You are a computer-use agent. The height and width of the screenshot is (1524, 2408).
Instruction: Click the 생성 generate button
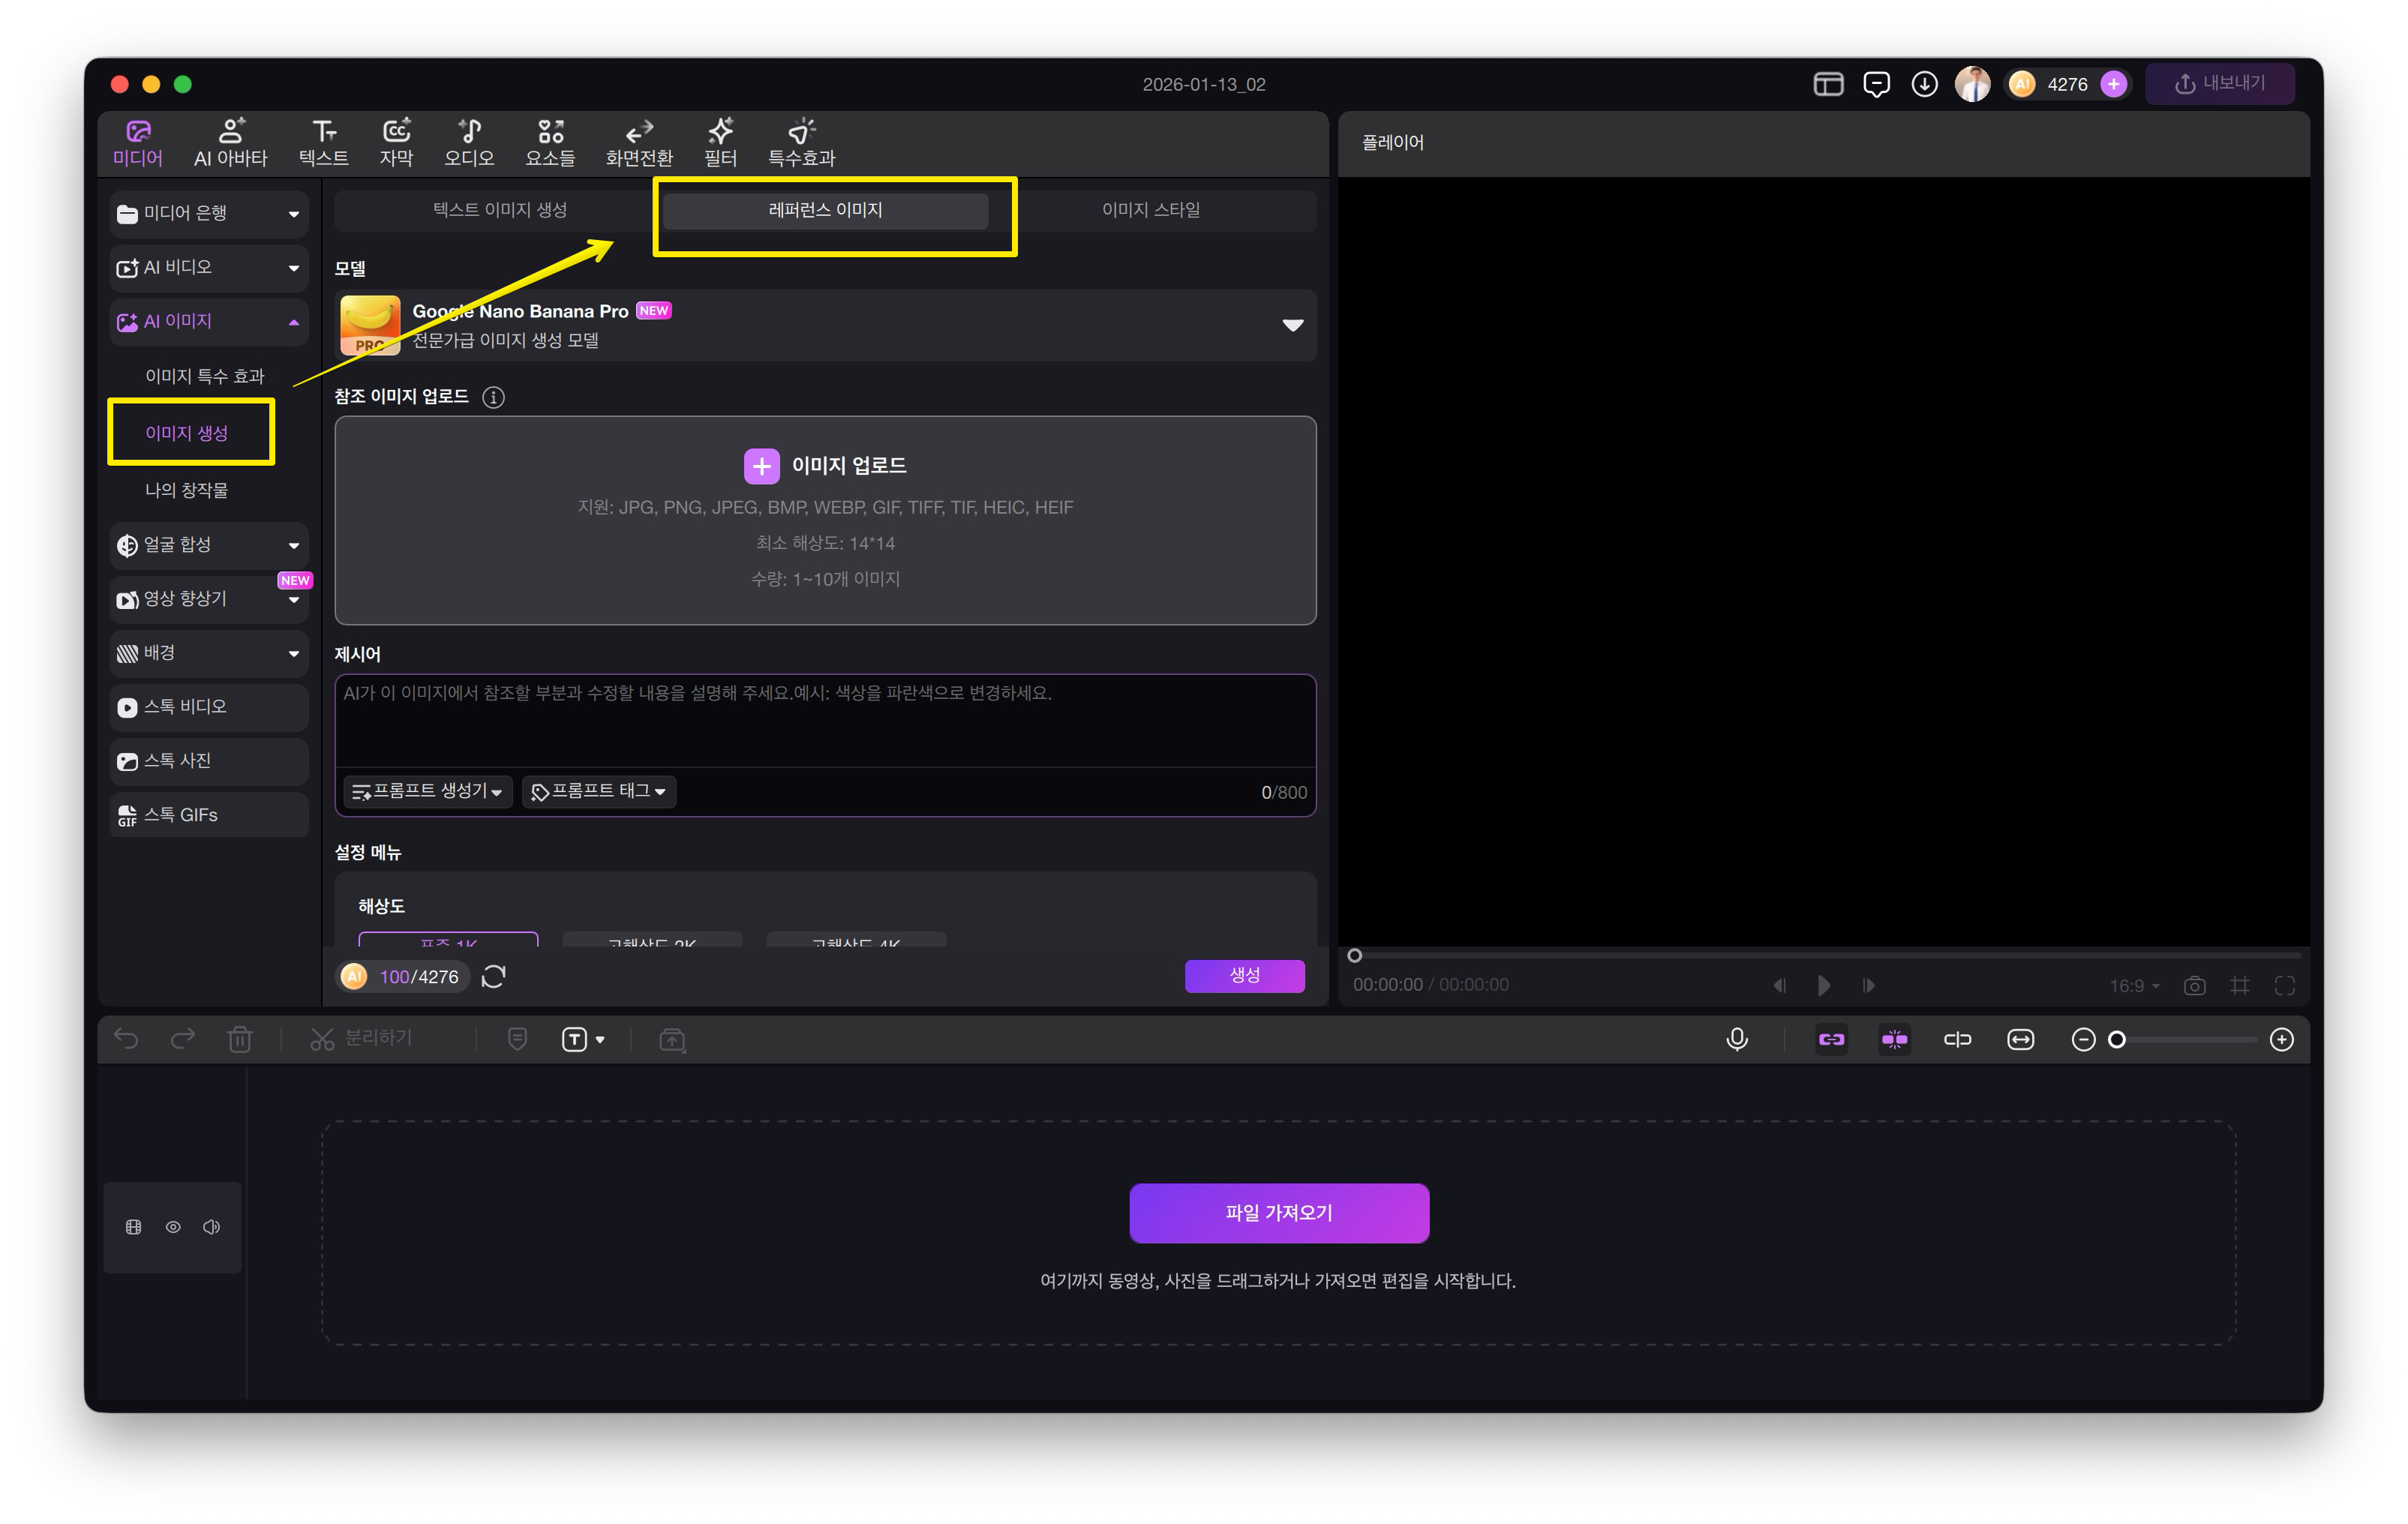(1244, 975)
